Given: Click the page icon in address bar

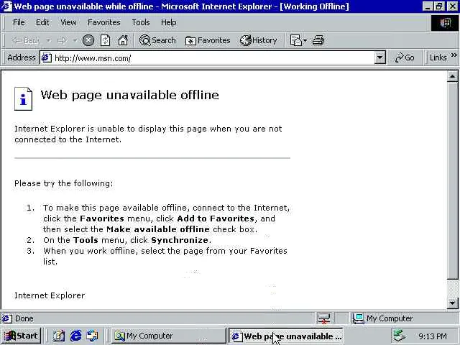Looking at the screenshot, I should pos(46,57).
